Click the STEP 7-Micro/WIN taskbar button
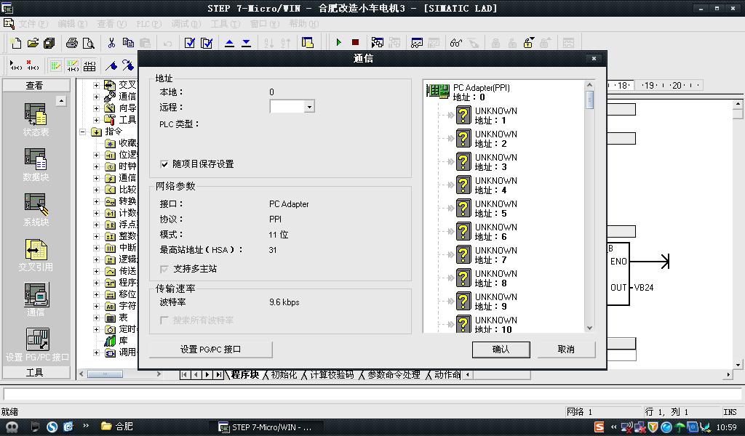 pos(266,427)
